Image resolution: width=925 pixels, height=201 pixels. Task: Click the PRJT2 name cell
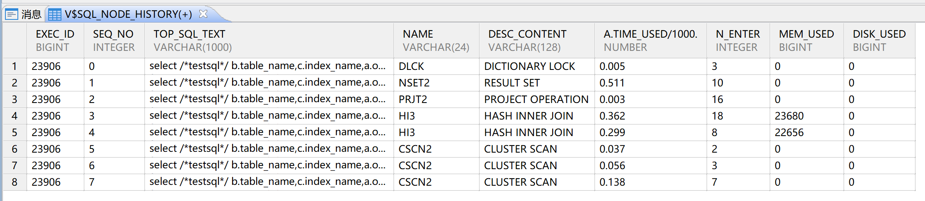tap(436, 99)
